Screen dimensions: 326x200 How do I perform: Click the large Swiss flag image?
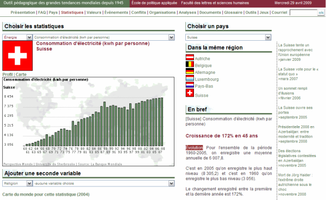click(17, 55)
